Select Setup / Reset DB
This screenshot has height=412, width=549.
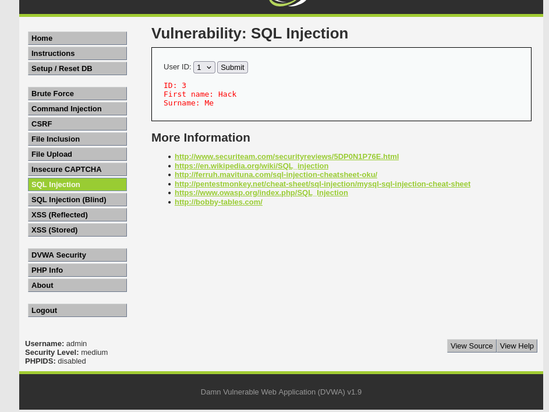click(x=77, y=69)
